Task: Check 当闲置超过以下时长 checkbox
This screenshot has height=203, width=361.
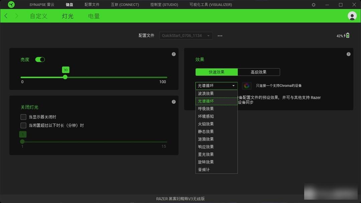Action: pos(23,125)
